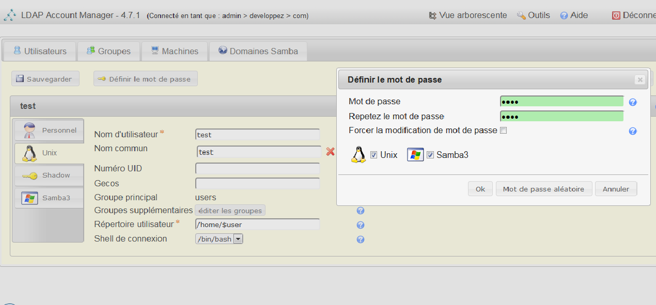656x305 pixels.
Task: Click help icon beside Groupes supplémentaires
Action: tap(361, 211)
